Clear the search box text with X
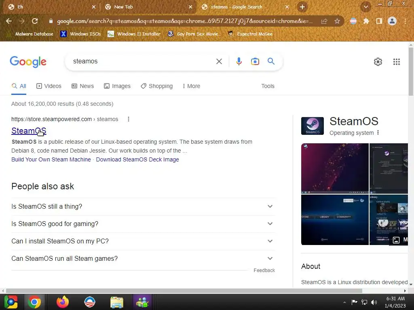 219,61
